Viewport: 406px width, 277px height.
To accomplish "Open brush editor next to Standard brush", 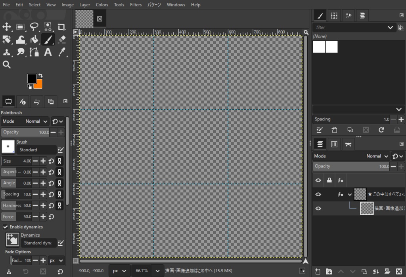I will tap(60, 150).
